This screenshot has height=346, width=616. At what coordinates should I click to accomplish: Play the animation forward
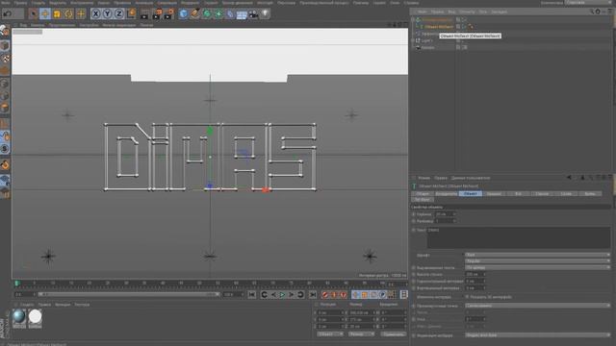(x=282, y=295)
